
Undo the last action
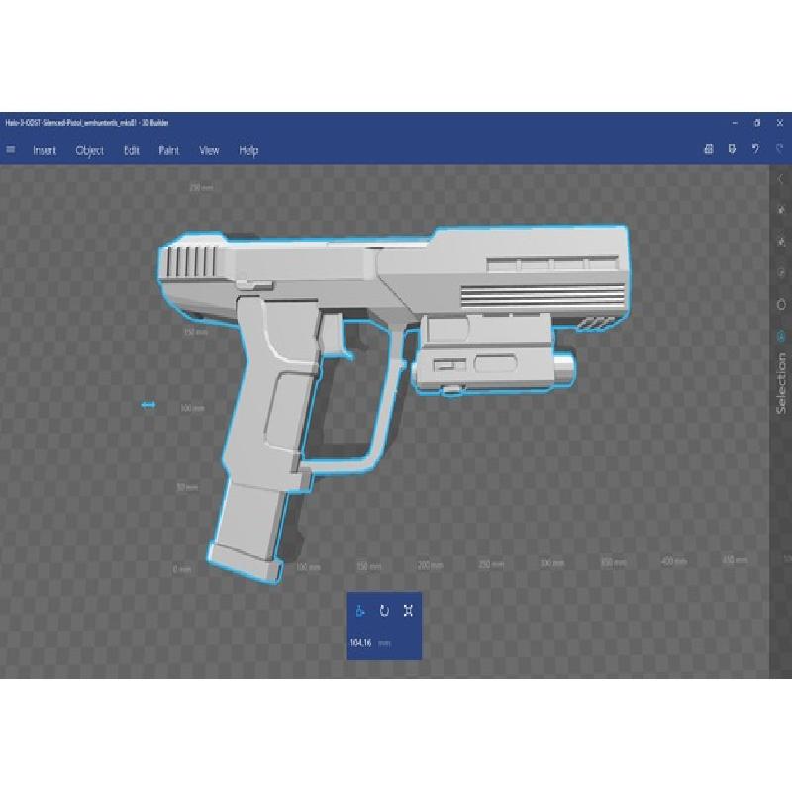pyautogui.click(x=755, y=149)
